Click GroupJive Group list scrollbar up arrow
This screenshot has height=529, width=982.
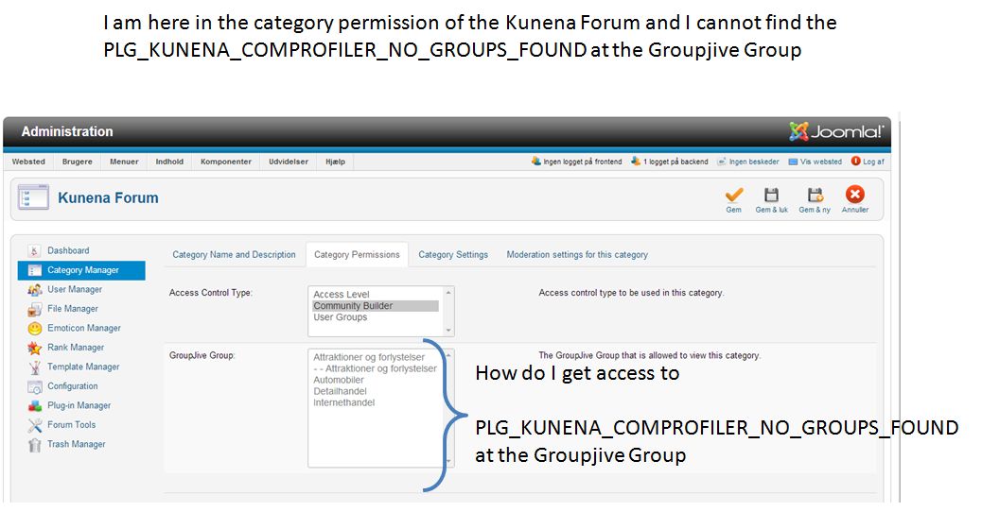pyautogui.click(x=448, y=355)
